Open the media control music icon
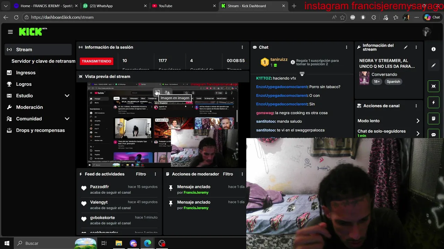 pyautogui.click(x=385, y=17)
